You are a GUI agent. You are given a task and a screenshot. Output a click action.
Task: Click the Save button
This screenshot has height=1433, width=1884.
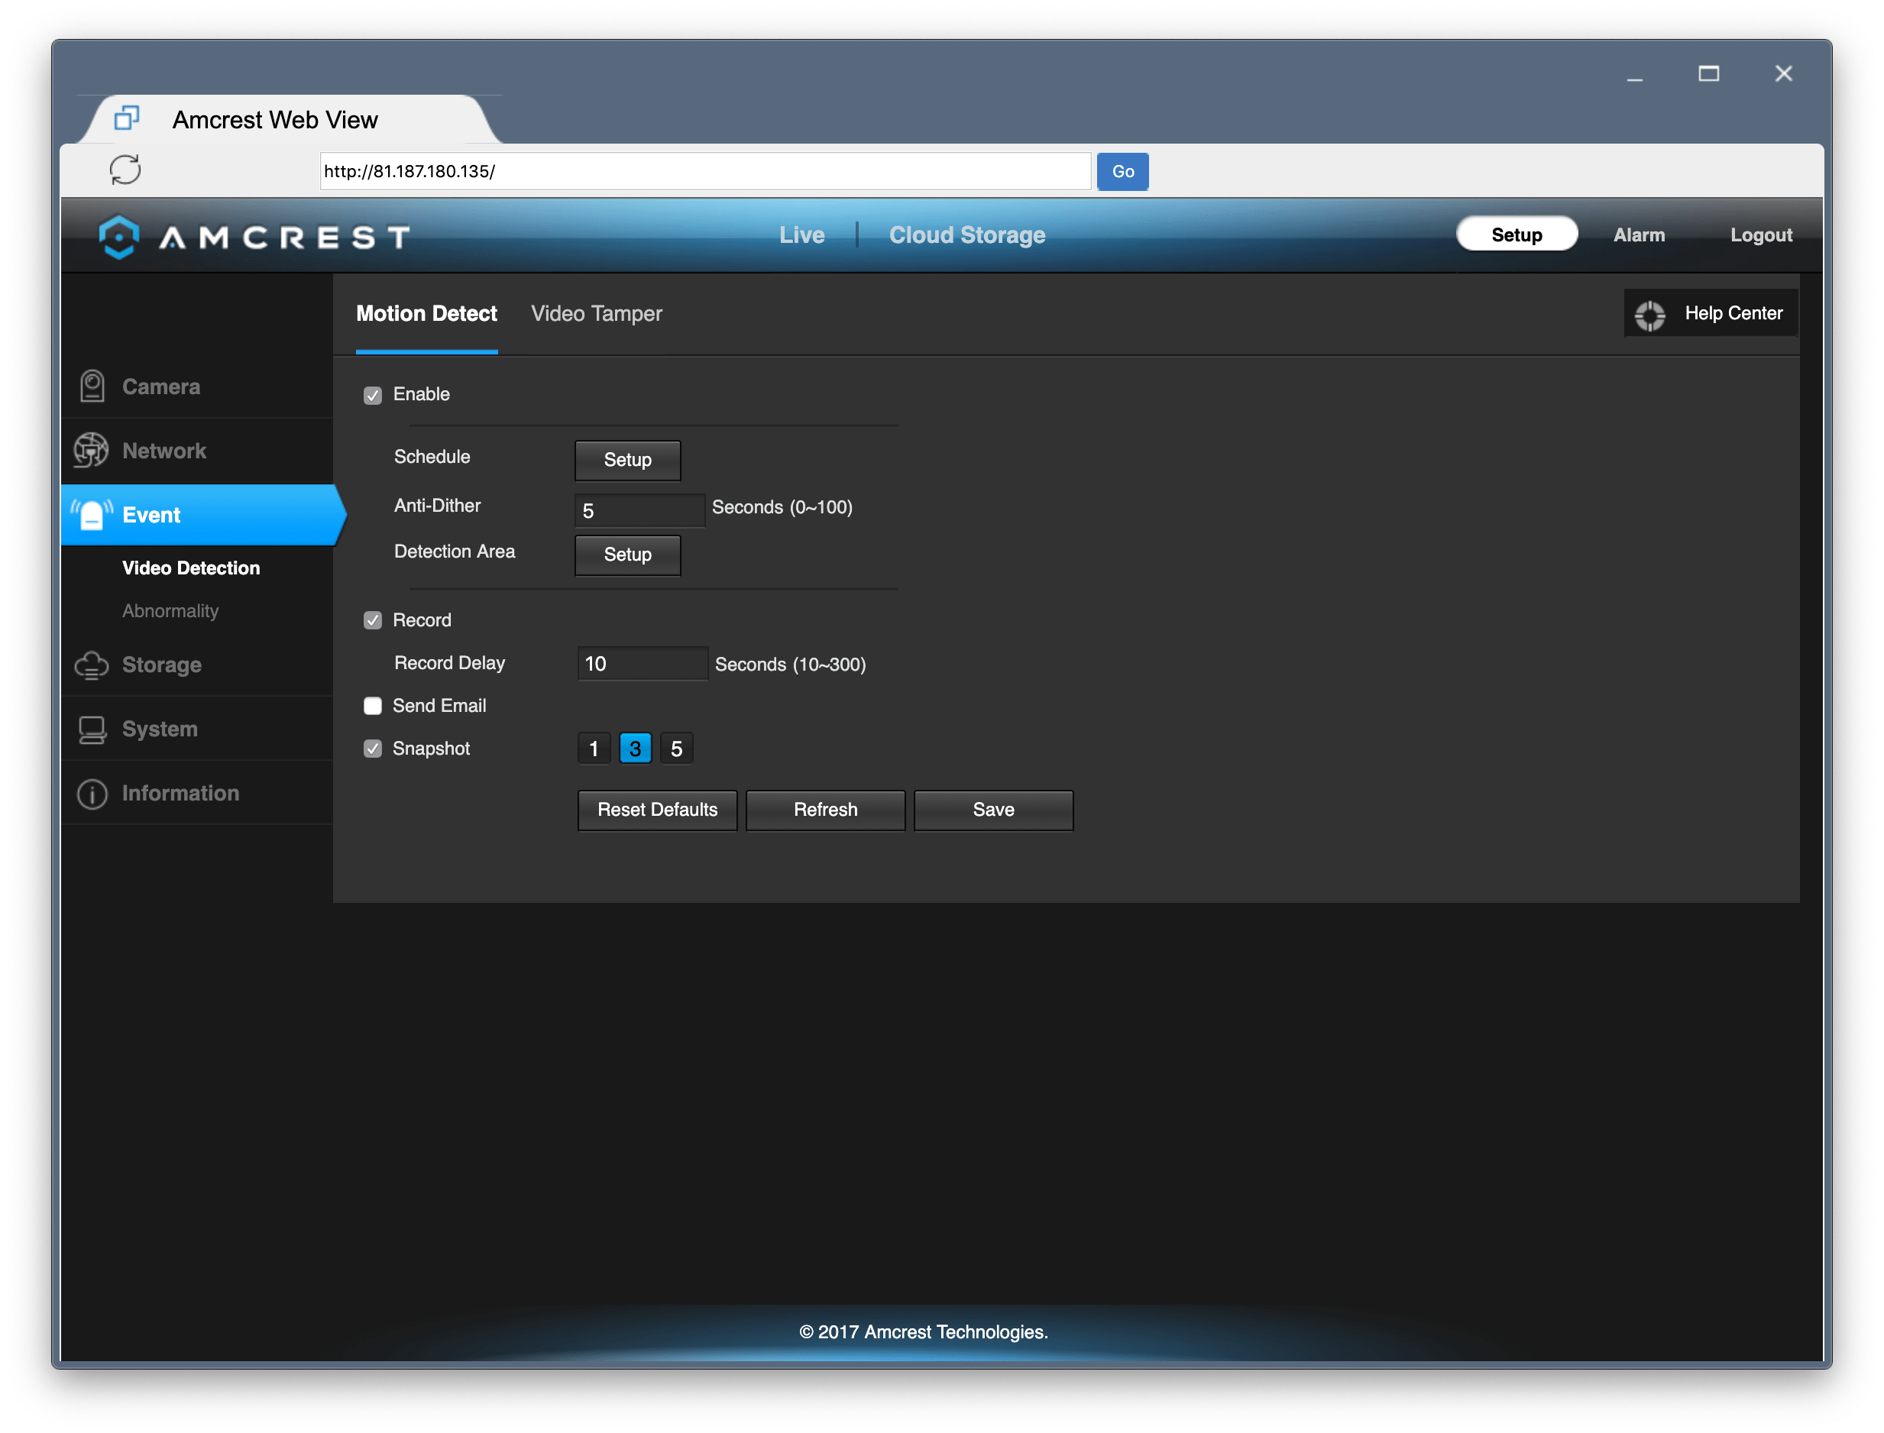click(x=992, y=810)
